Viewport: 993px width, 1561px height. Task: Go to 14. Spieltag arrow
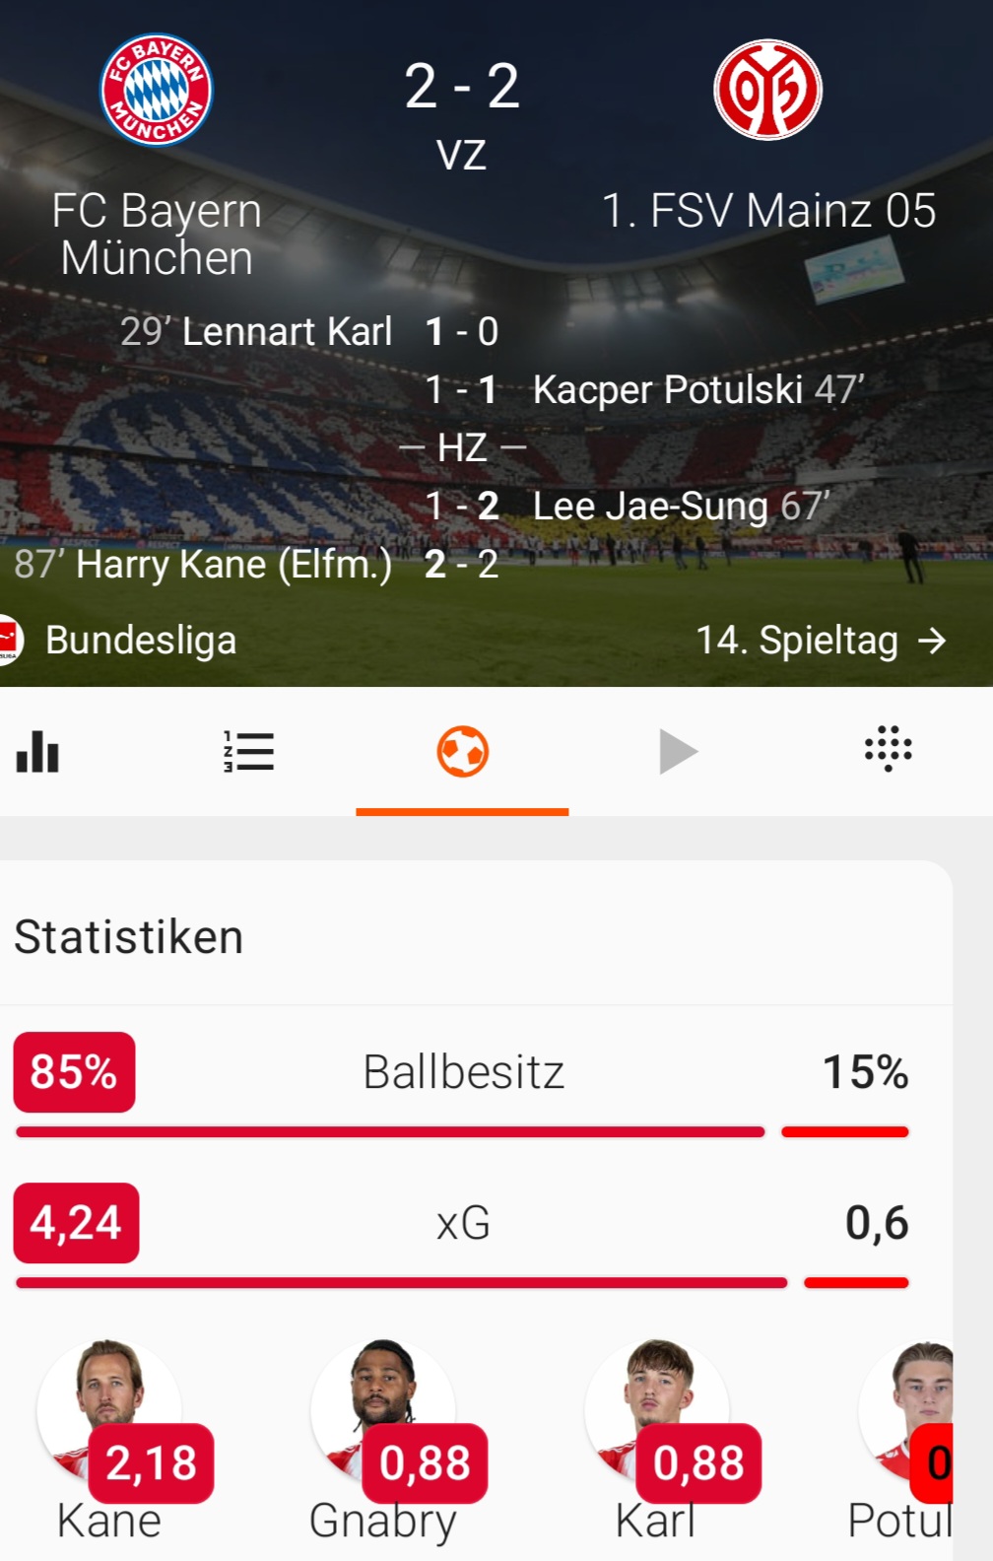(x=931, y=641)
